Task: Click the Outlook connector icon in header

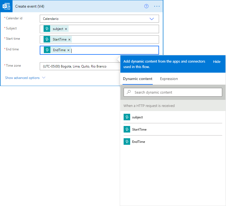Action: pos(6,6)
